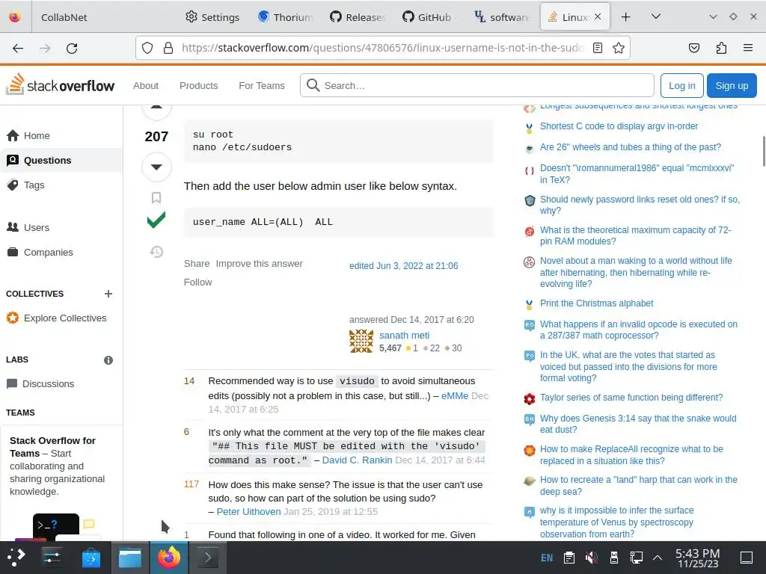
Task: Click the page vertical scrollbar
Action: click(x=763, y=151)
